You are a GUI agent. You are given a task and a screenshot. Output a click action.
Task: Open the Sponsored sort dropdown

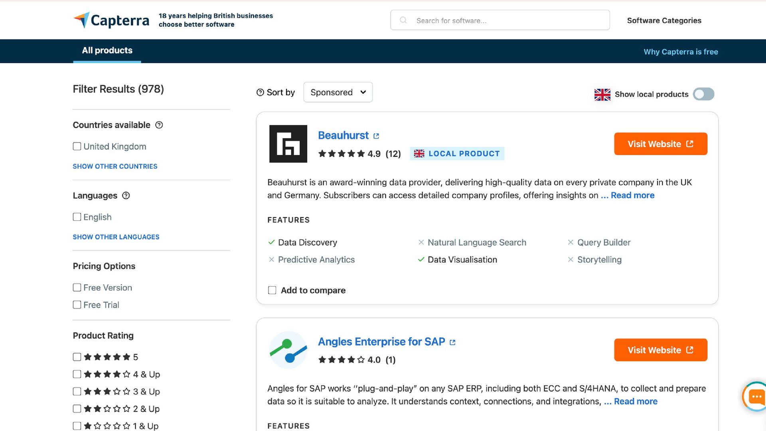(338, 93)
